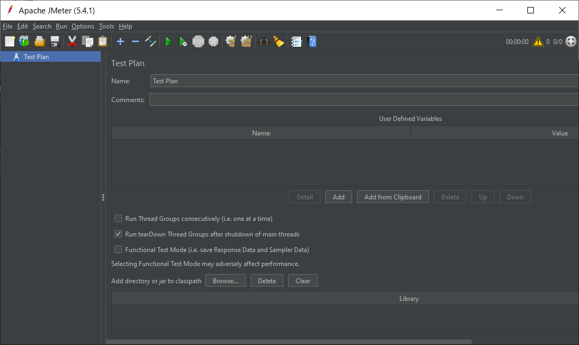Click the 0/0 thread count text

[557, 42]
